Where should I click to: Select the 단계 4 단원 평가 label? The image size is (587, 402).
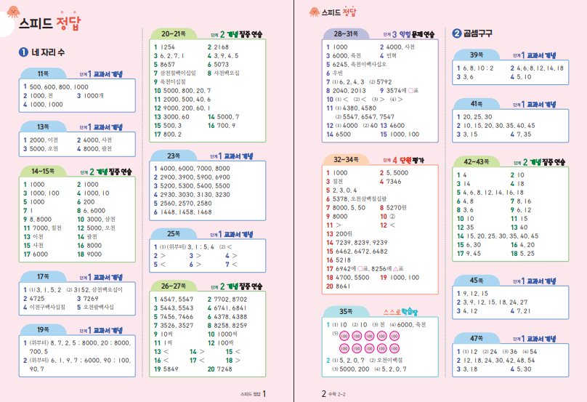(x=404, y=161)
